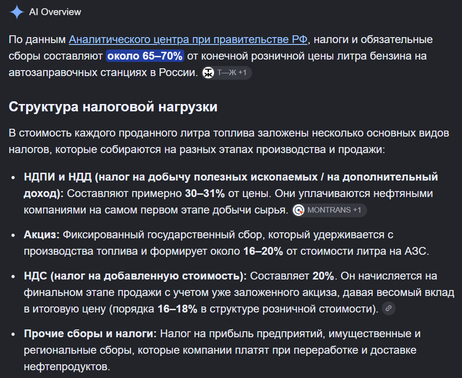
Task: Click the Т—Ж source logo icon
Action: [x=208, y=73]
